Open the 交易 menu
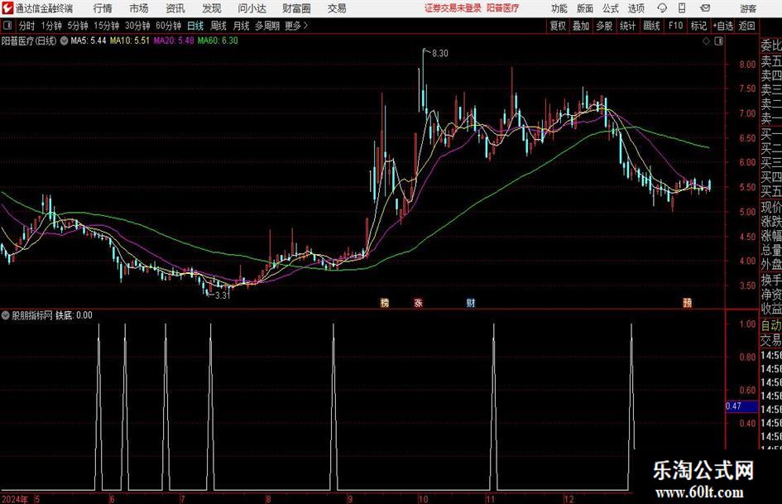782x504 pixels. (x=337, y=8)
